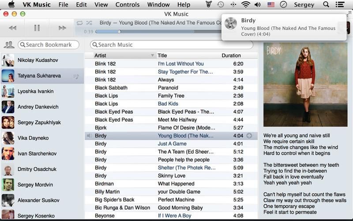Skip to the next track
The height and width of the screenshot is (221, 353).
[62, 28]
